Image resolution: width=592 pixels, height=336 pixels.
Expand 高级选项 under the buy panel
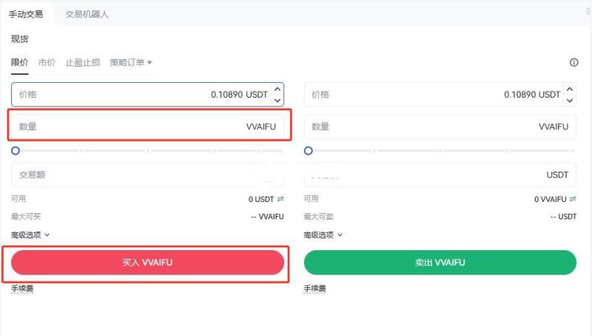pyautogui.click(x=30, y=235)
